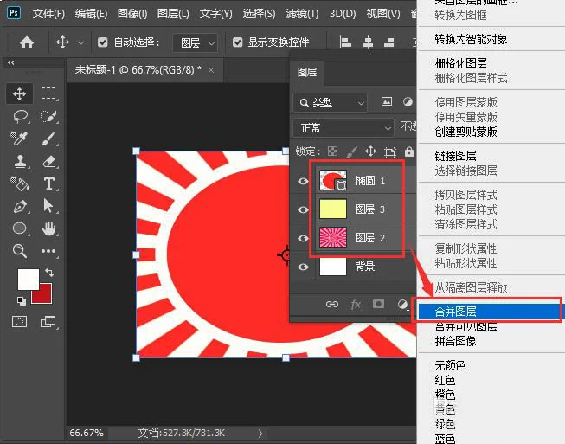Click the zoom percentage 66.67% field
The height and width of the screenshot is (444, 565).
[87, 433]
